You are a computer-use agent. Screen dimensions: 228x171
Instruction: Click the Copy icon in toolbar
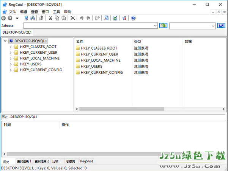pyautogui.click(x=57, y=18)
